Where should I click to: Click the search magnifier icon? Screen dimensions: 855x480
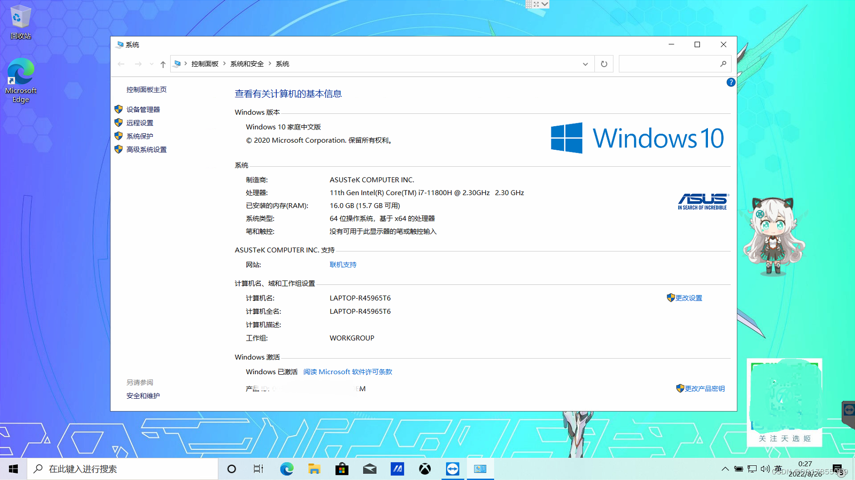click(723, 64)
